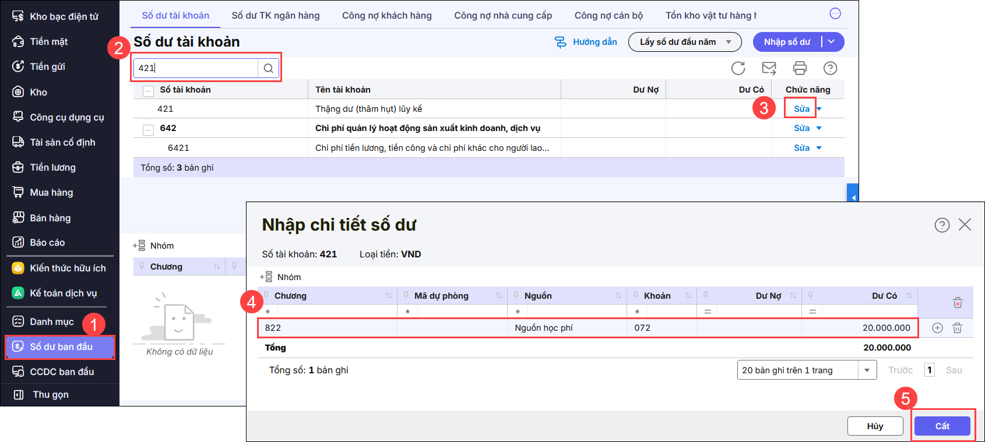Open help icon in the balance detail dialog
985x442 pixels.
tap(942, 225)
